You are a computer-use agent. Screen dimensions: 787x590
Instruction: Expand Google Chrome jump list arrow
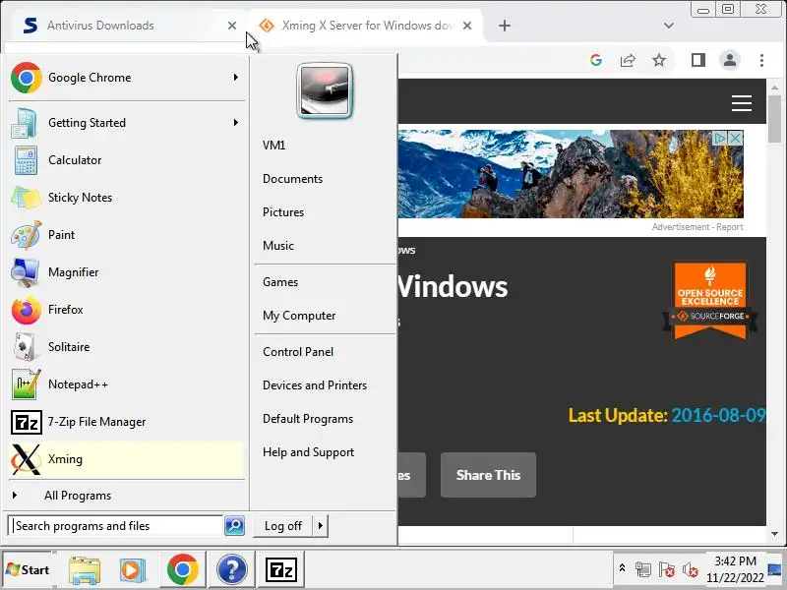[236, 78]
